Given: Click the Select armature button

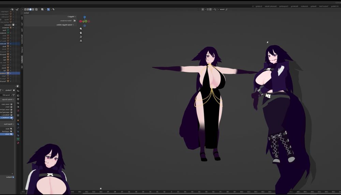Looking at the screenshot, I should 68,20.
